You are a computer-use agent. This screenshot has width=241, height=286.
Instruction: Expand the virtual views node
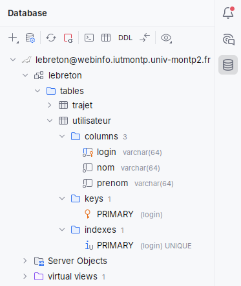click(25, 276)
